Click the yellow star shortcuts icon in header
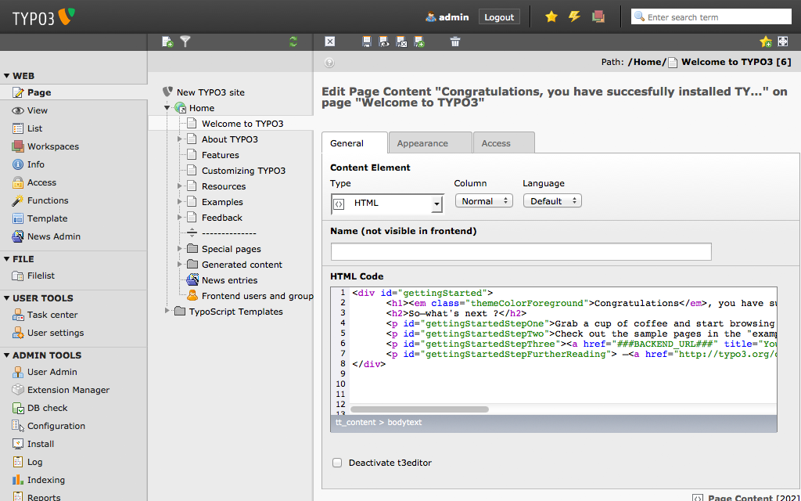801x501 pixels. pyautogui.click(x=551, y=16)
